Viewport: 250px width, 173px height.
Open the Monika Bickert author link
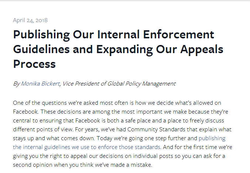click(40, 84)
